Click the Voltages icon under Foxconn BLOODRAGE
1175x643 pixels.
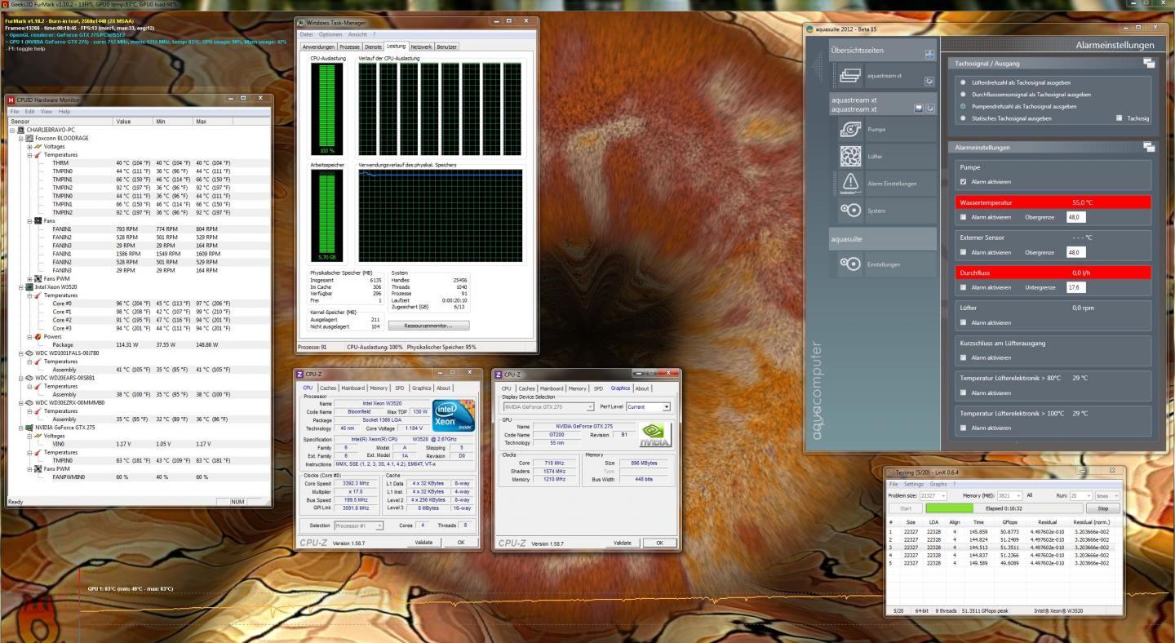point(38,147)
